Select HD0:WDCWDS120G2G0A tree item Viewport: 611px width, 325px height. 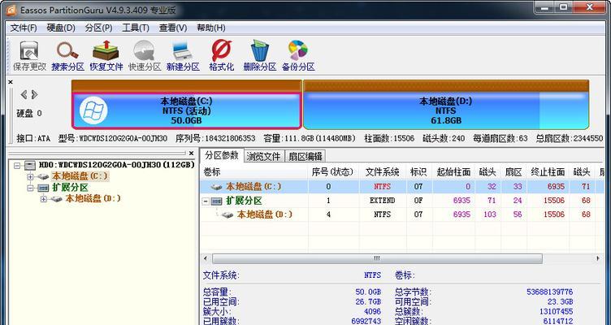click(x=116, y=165)
